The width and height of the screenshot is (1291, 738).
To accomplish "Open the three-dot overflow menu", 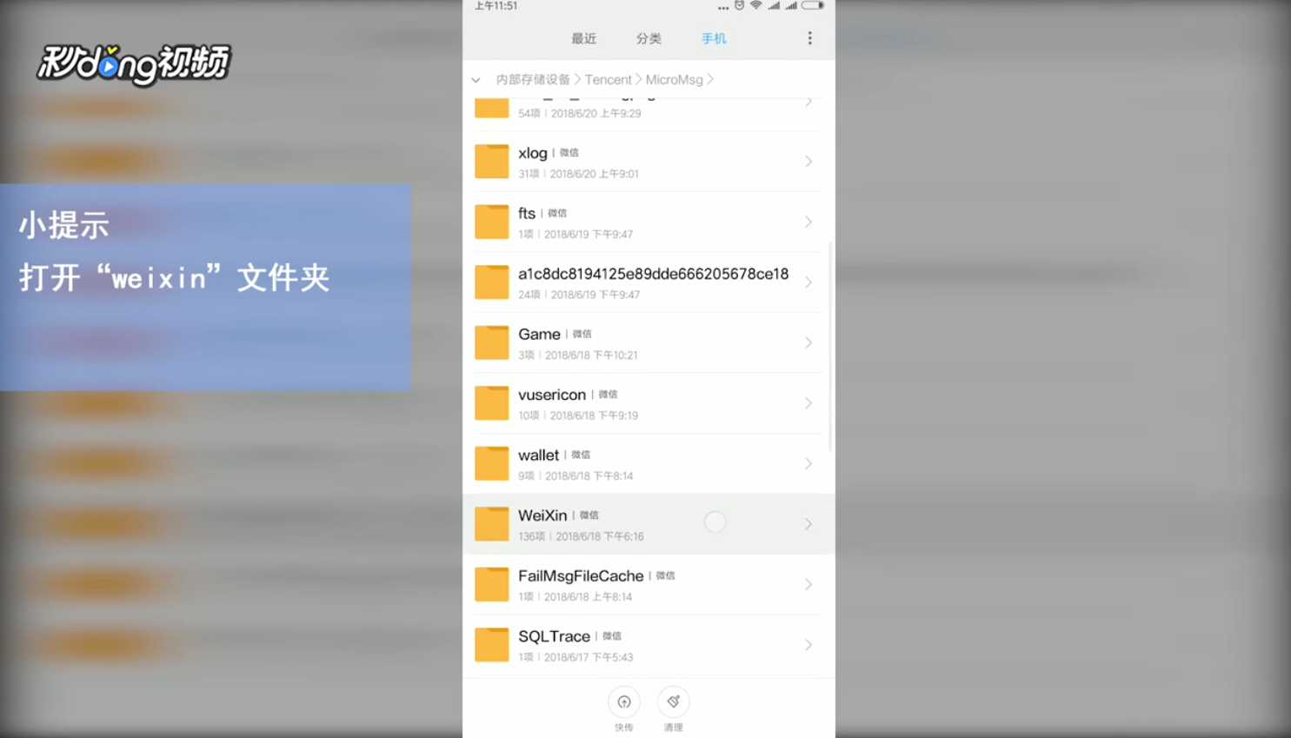I will tap(809, 38).
